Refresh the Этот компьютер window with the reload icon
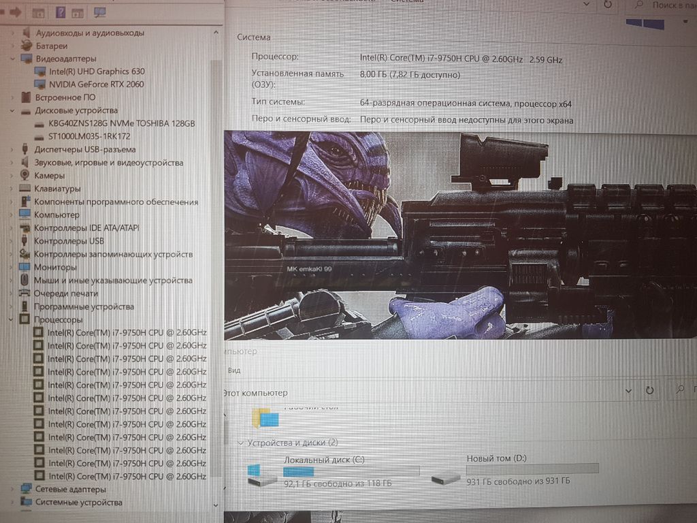 [649, 390]
